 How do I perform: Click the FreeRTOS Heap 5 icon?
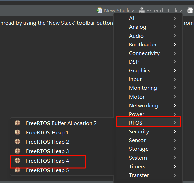point(17,170)
